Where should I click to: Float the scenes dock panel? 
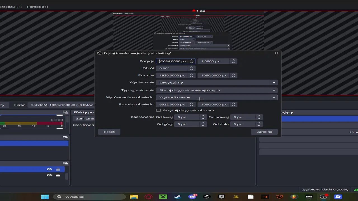[x=65, y=138]
